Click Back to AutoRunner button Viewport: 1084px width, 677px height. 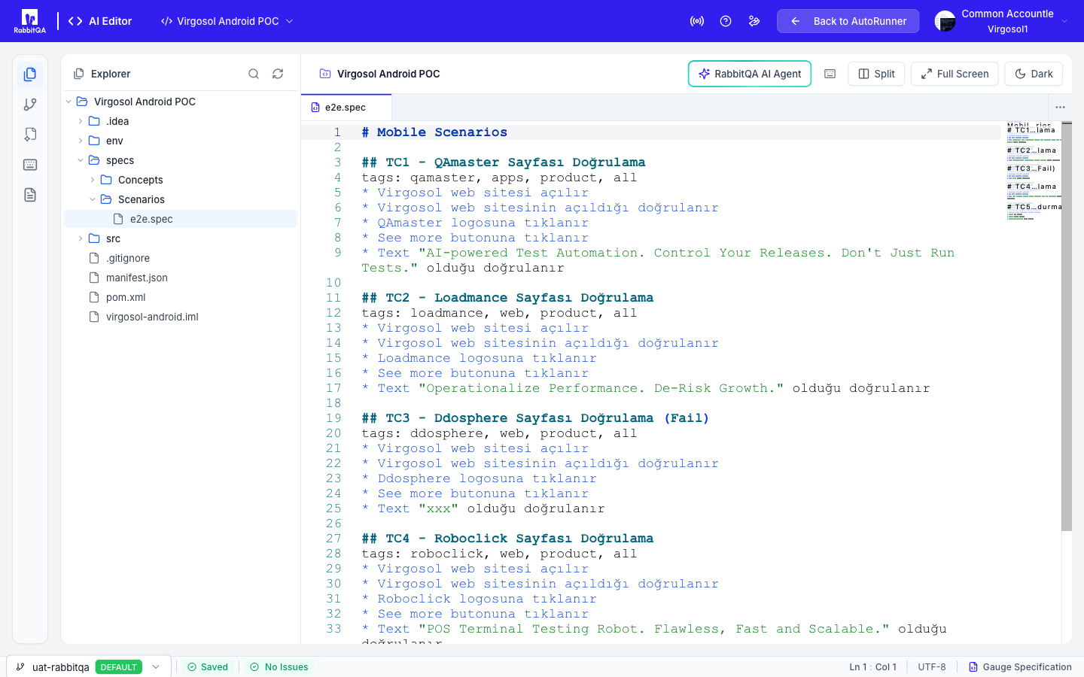coord(848,21)
